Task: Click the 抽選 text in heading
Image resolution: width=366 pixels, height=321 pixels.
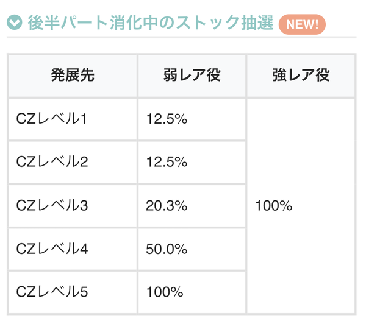Action: [257, 23]
